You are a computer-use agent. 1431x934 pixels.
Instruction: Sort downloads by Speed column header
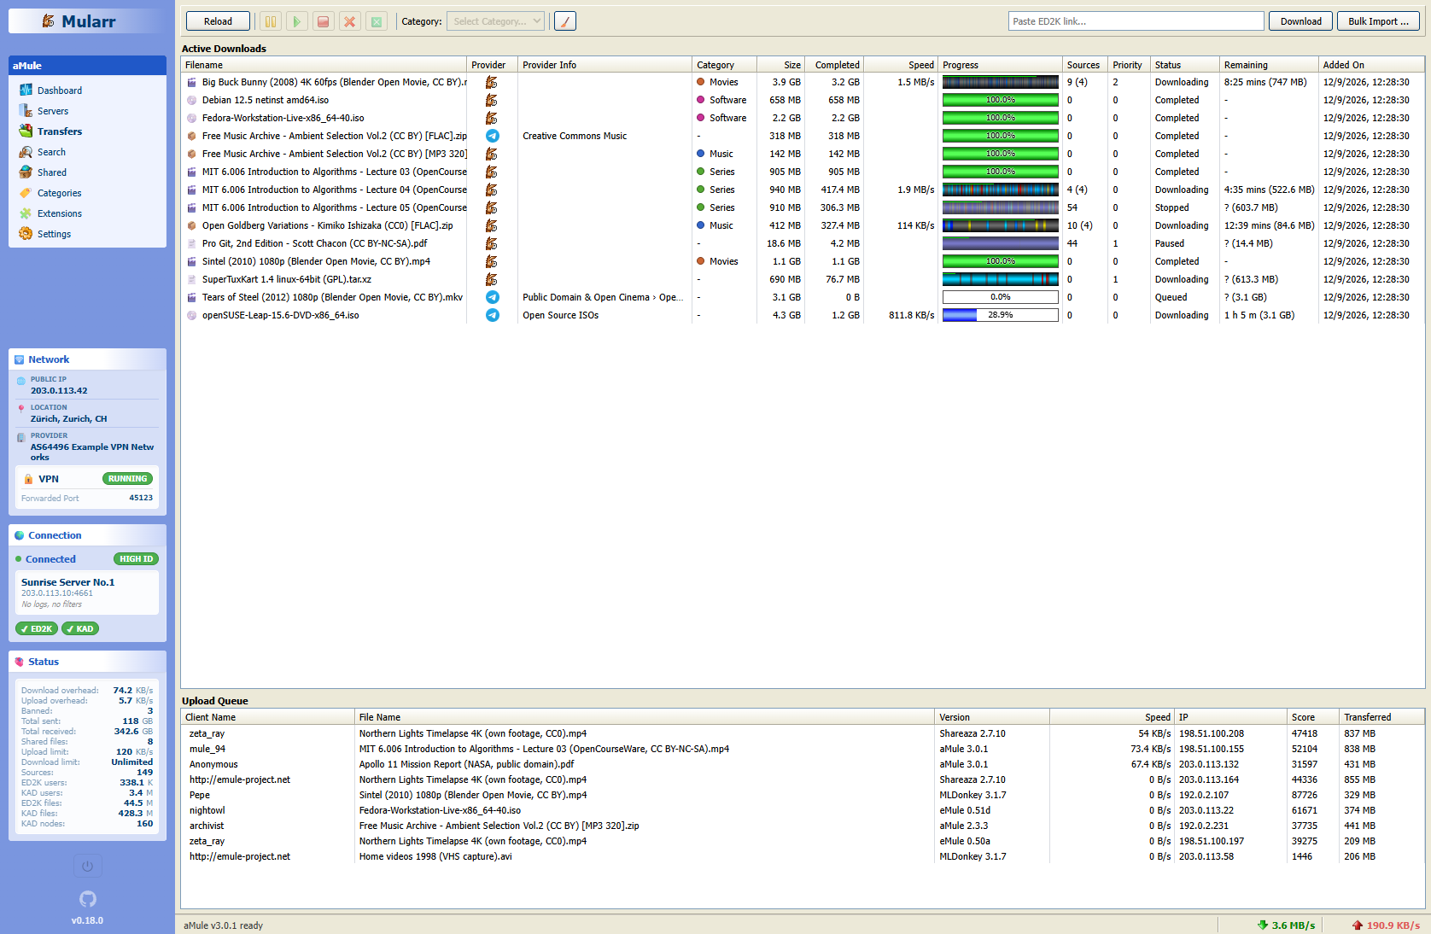tap(902, 65)
